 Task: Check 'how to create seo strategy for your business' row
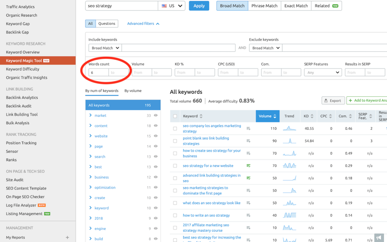click(x=175, y=154)
